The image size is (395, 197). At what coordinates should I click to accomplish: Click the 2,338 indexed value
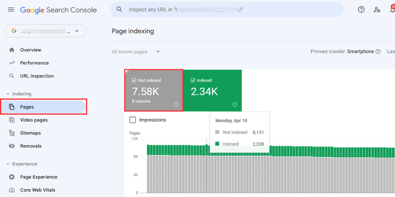point(258,144)
